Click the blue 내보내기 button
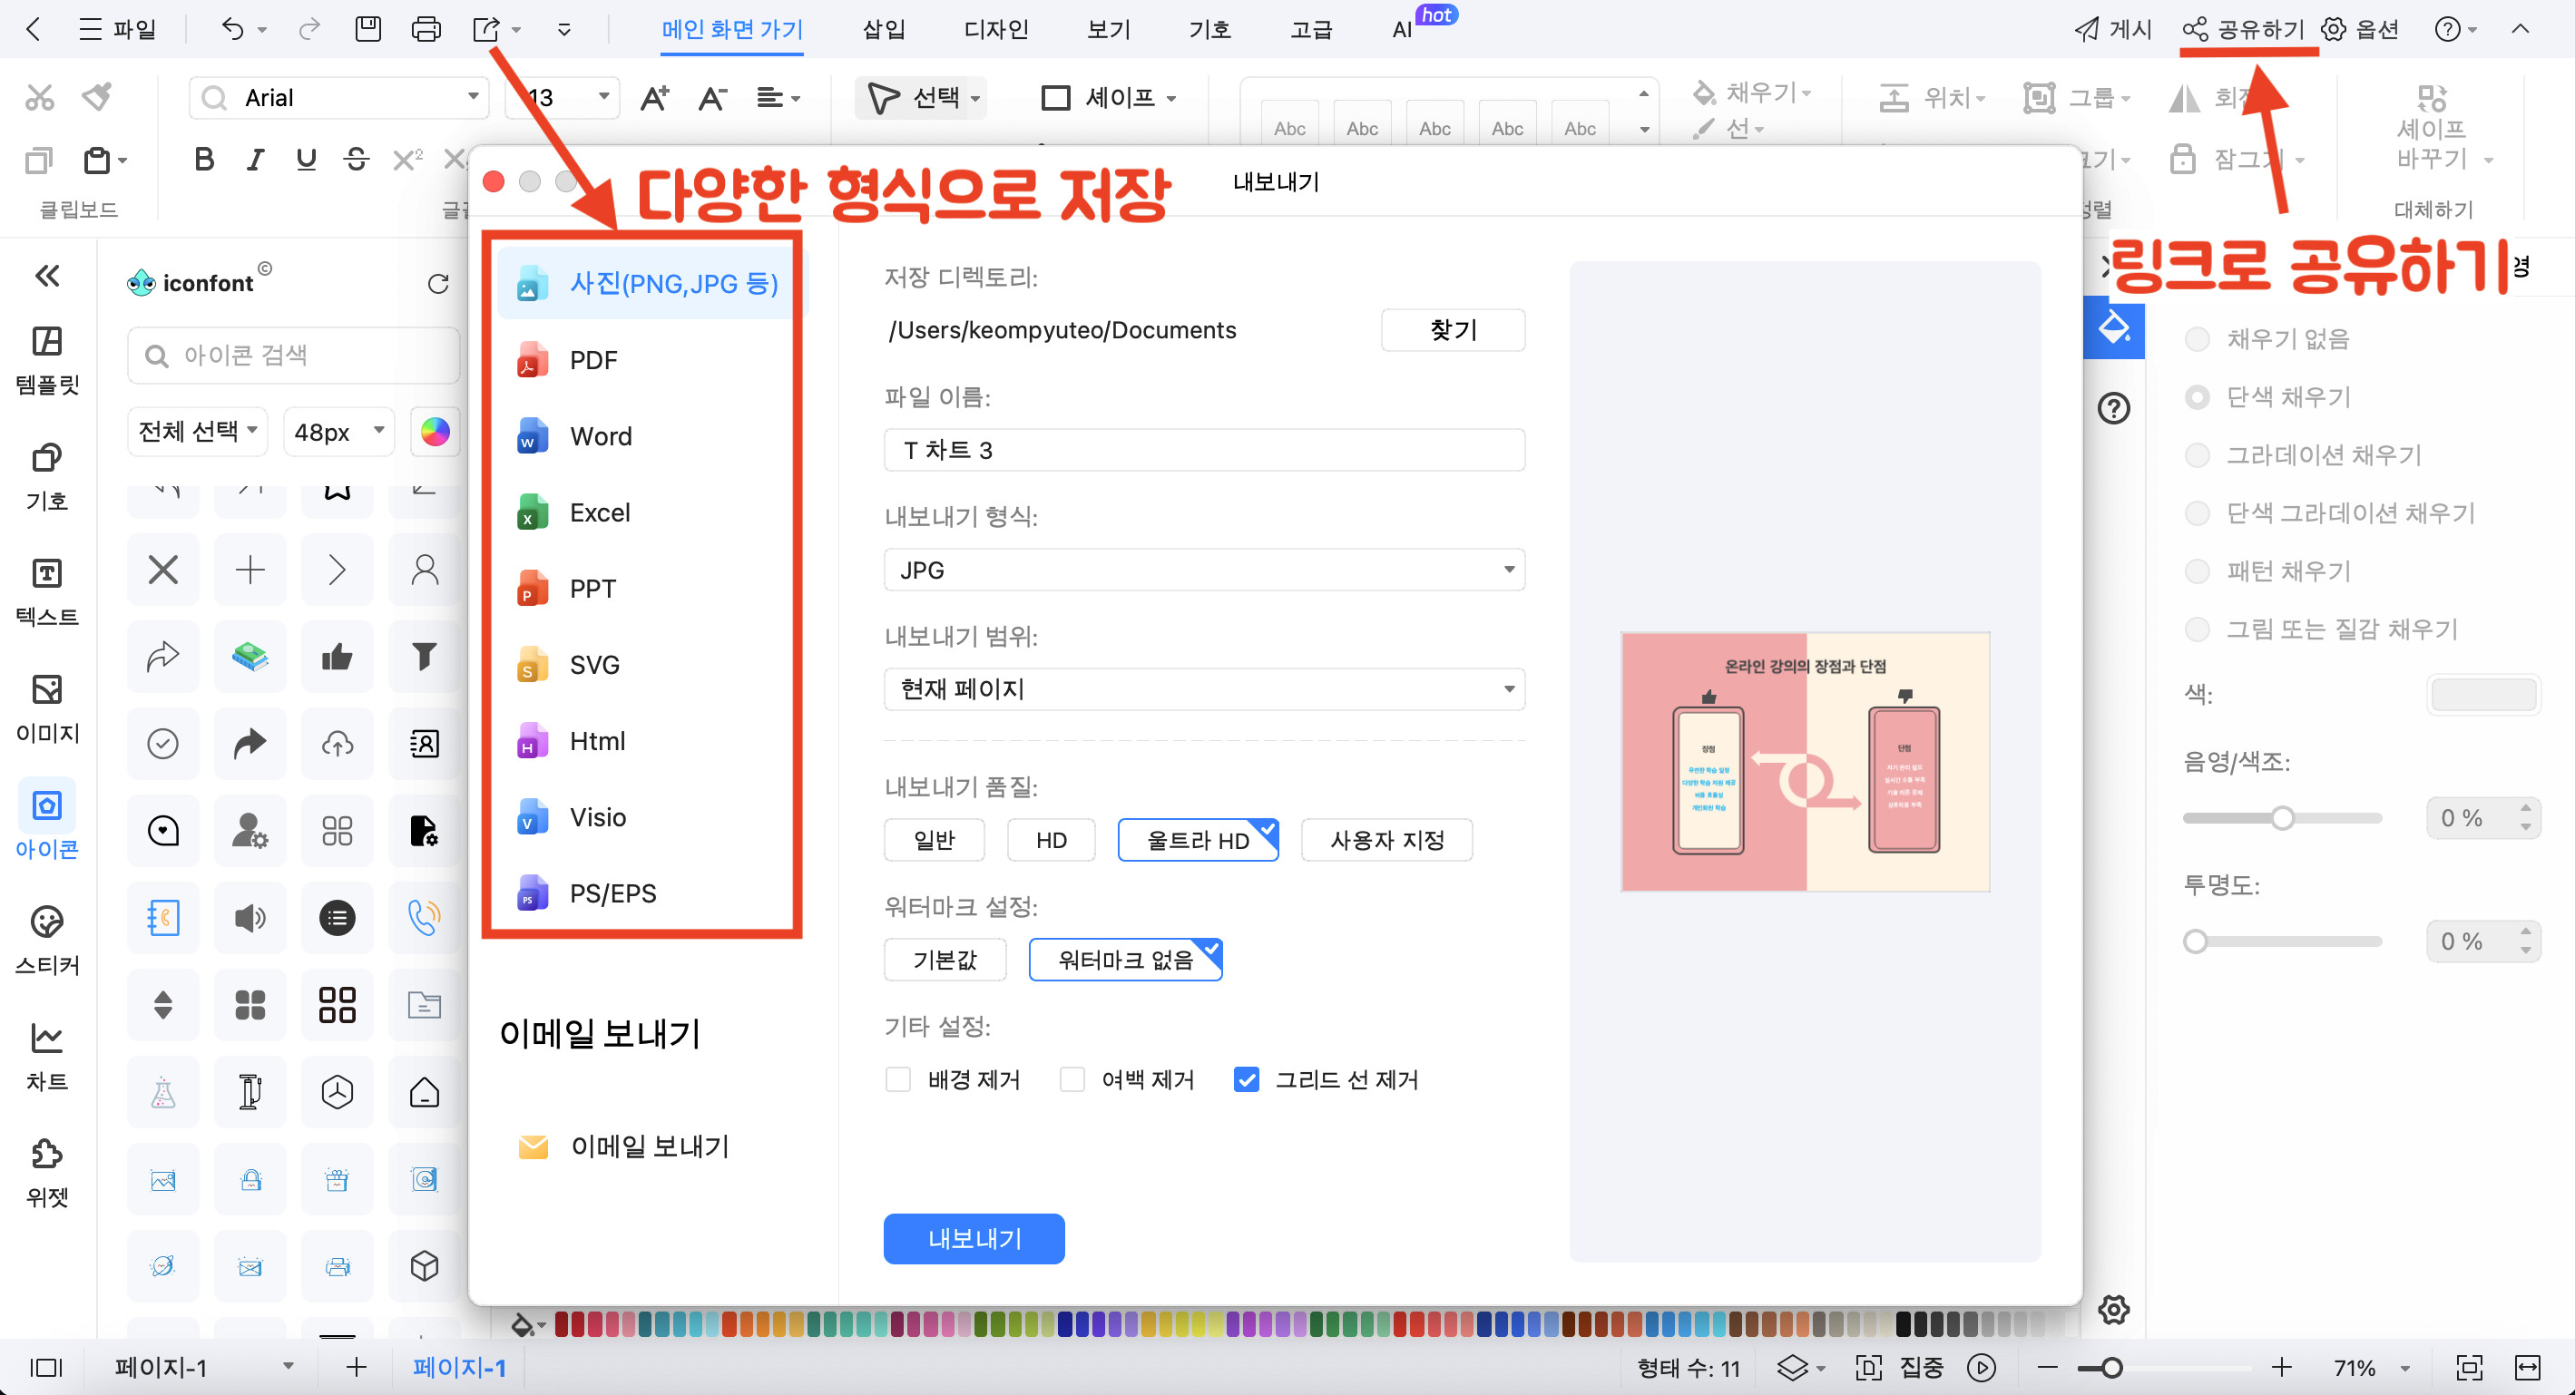Image resolution: width=2575 pixels, height=1395 pixels. [x=974, y=1238]
